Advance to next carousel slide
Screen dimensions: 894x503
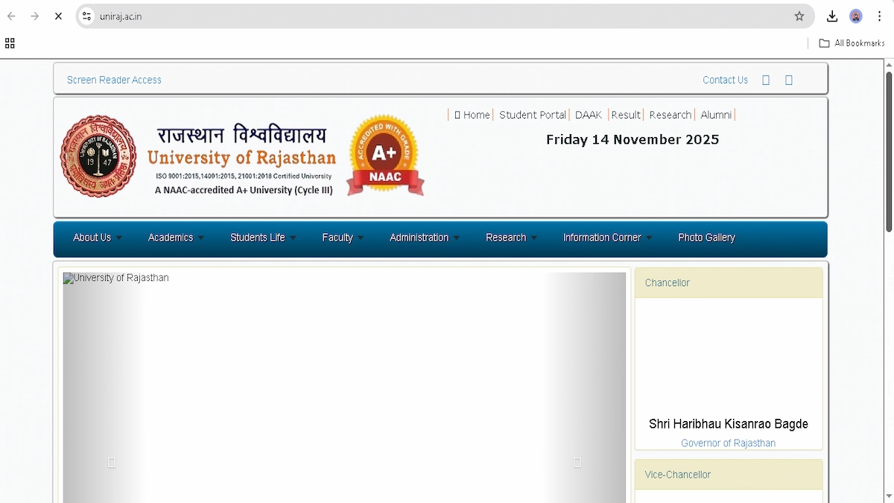(x=577, y=463)
